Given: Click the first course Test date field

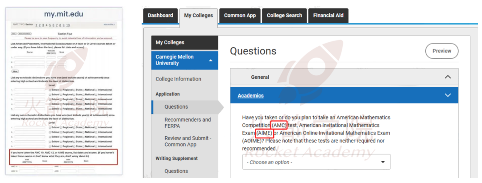Looking at the screenshot, I should click(x=51, y=57).
